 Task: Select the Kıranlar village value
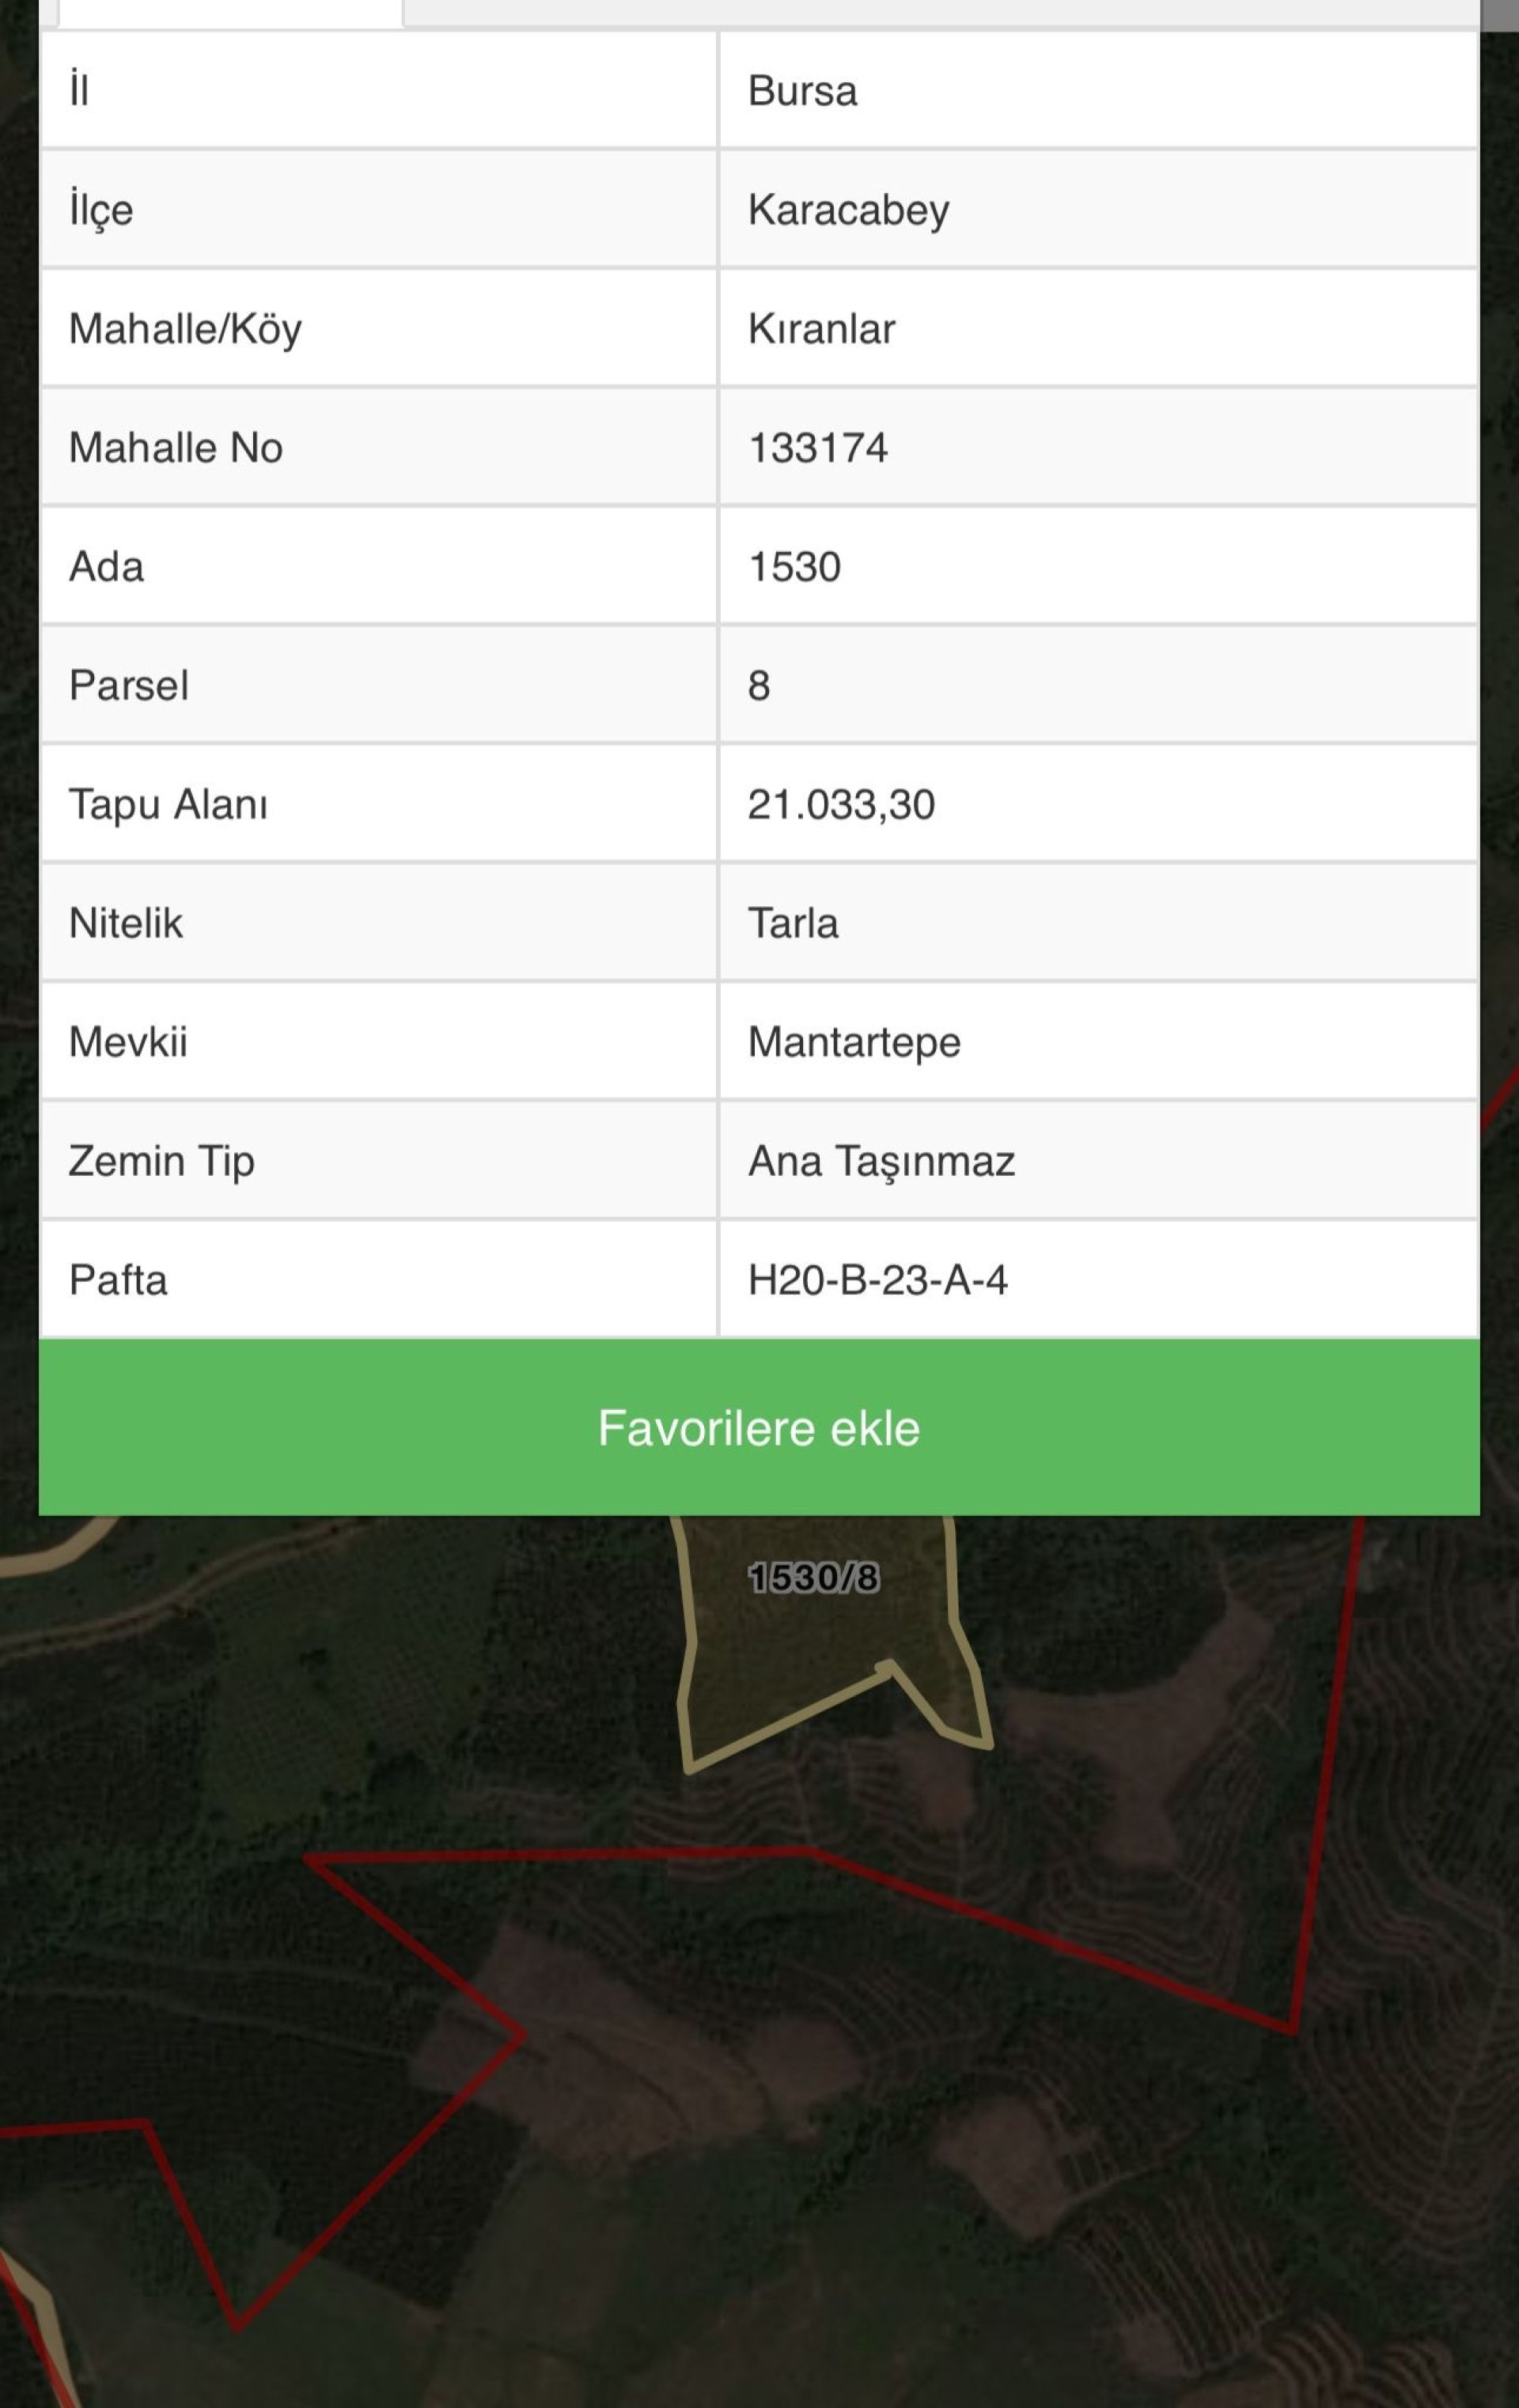tap(820, 329)
